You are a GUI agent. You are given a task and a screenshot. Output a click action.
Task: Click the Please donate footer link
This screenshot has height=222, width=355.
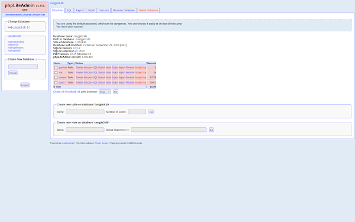tap(102, 143)
